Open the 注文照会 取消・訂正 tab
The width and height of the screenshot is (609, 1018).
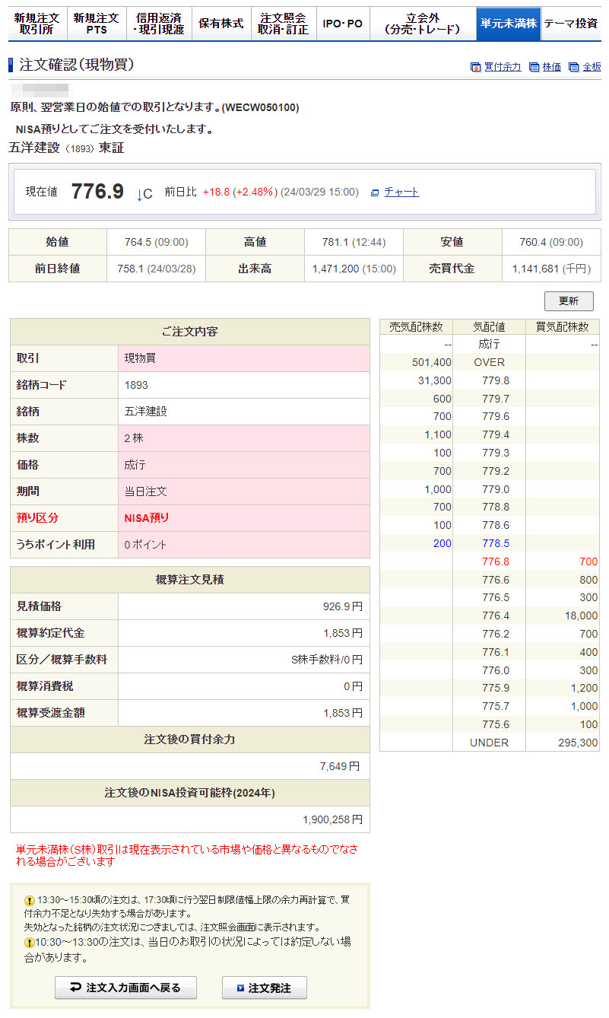[283, 24]
